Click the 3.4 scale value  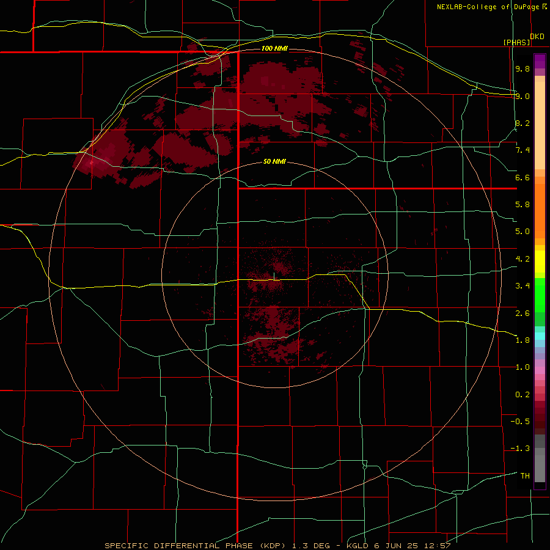tap(522, 286)
